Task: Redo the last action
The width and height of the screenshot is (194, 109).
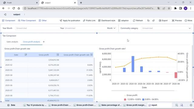Action: (153, 21)
